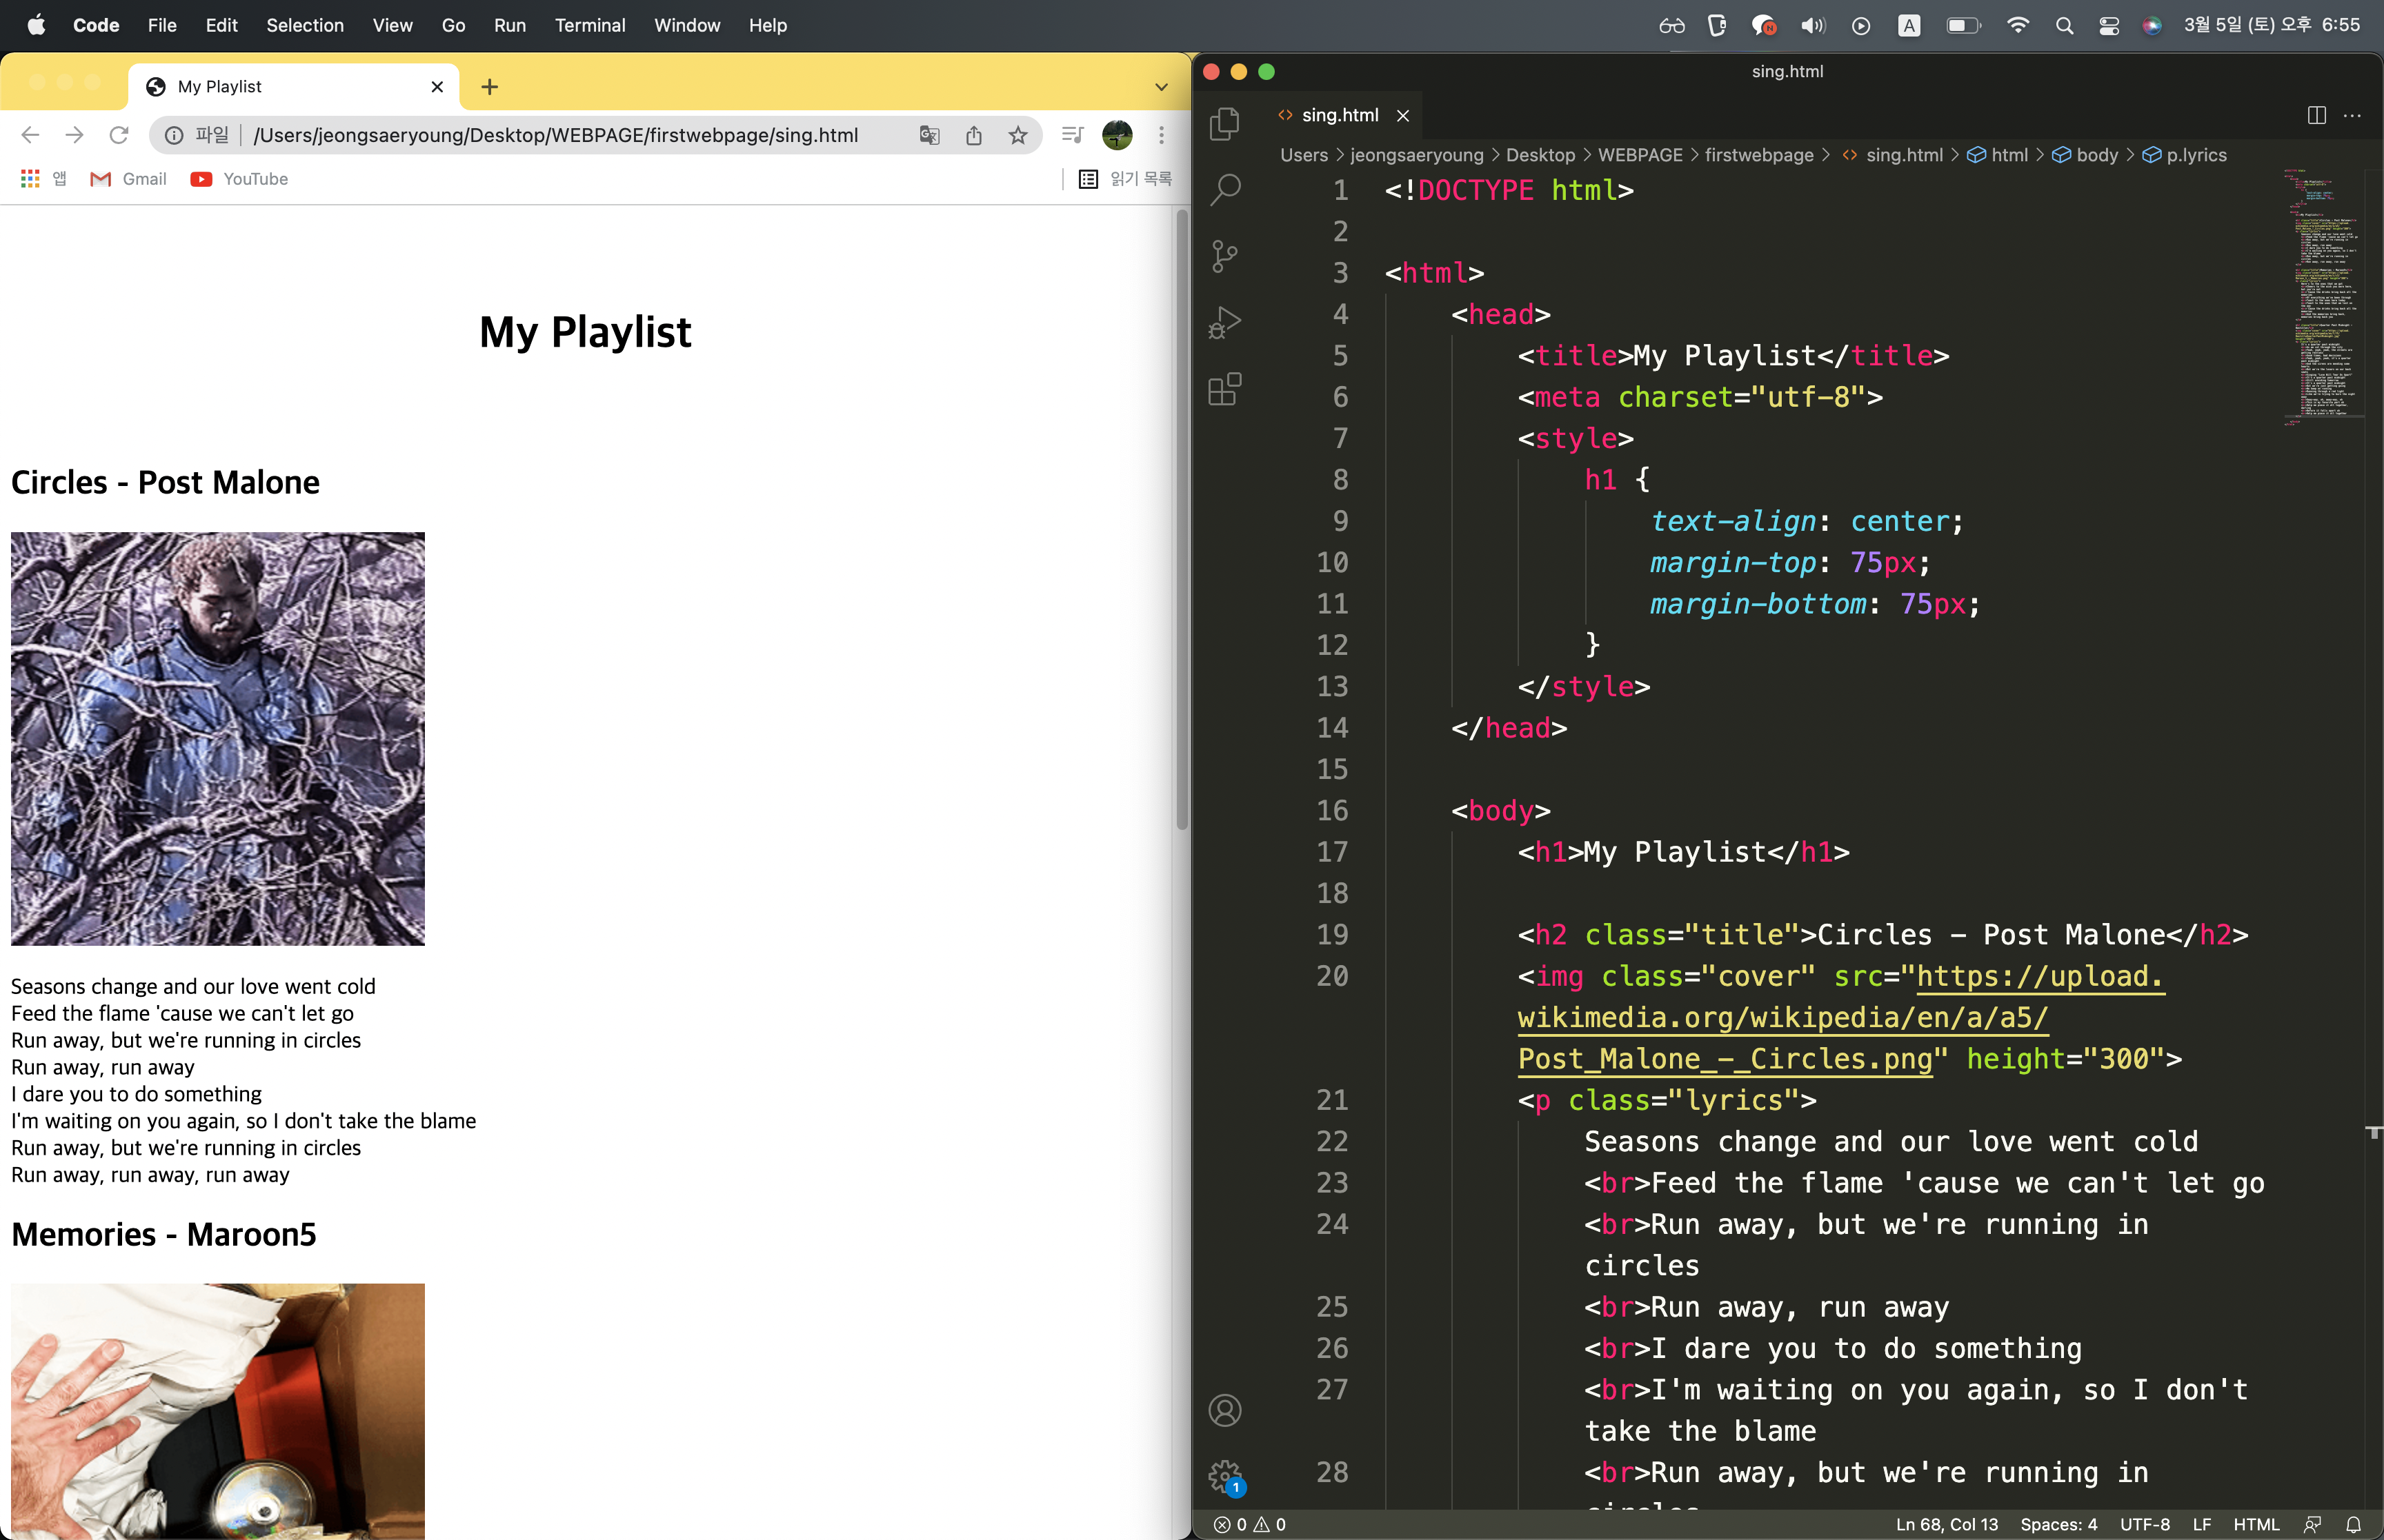Open the Extensions view
The width and height of the screenshot is (2384, 1540).
pos(1224,389)
